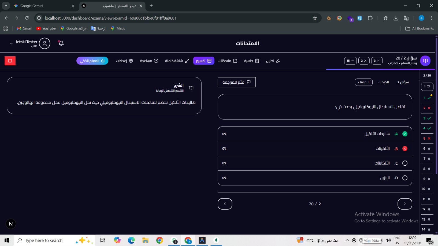Open the calculator (حاسبة) tool
The image size is (438, 246).
coord(252,61)
